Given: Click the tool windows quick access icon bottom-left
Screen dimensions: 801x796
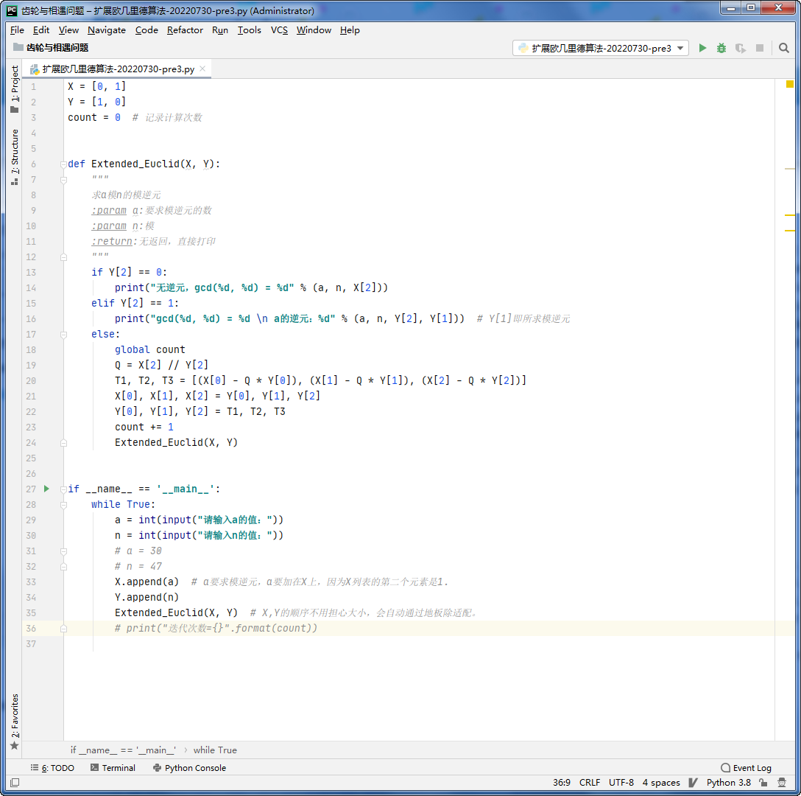Looking at the screenshot, I should (x=15, y=783).
